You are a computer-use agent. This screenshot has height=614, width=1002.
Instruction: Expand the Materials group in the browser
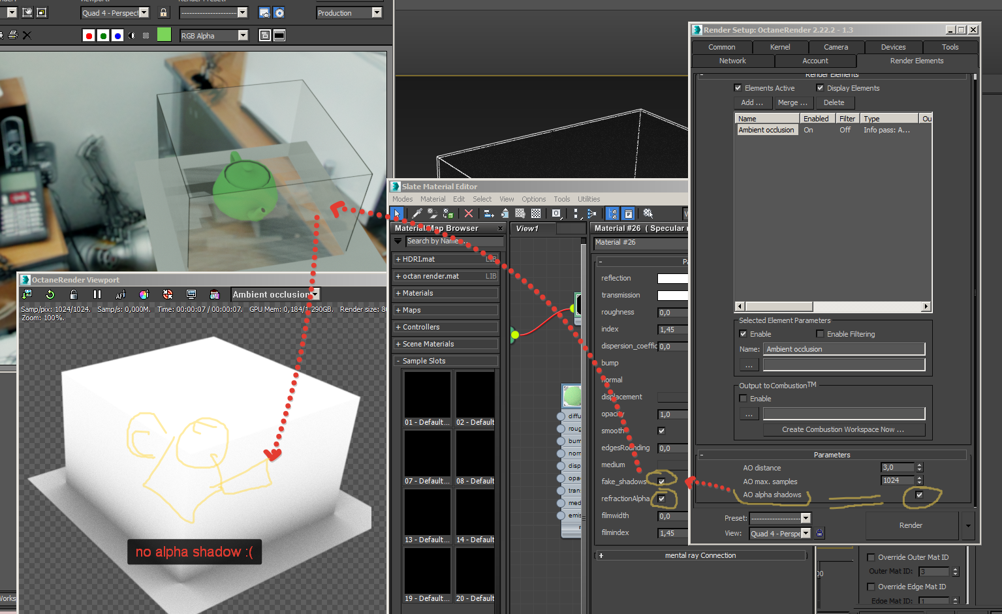[446, 293]
